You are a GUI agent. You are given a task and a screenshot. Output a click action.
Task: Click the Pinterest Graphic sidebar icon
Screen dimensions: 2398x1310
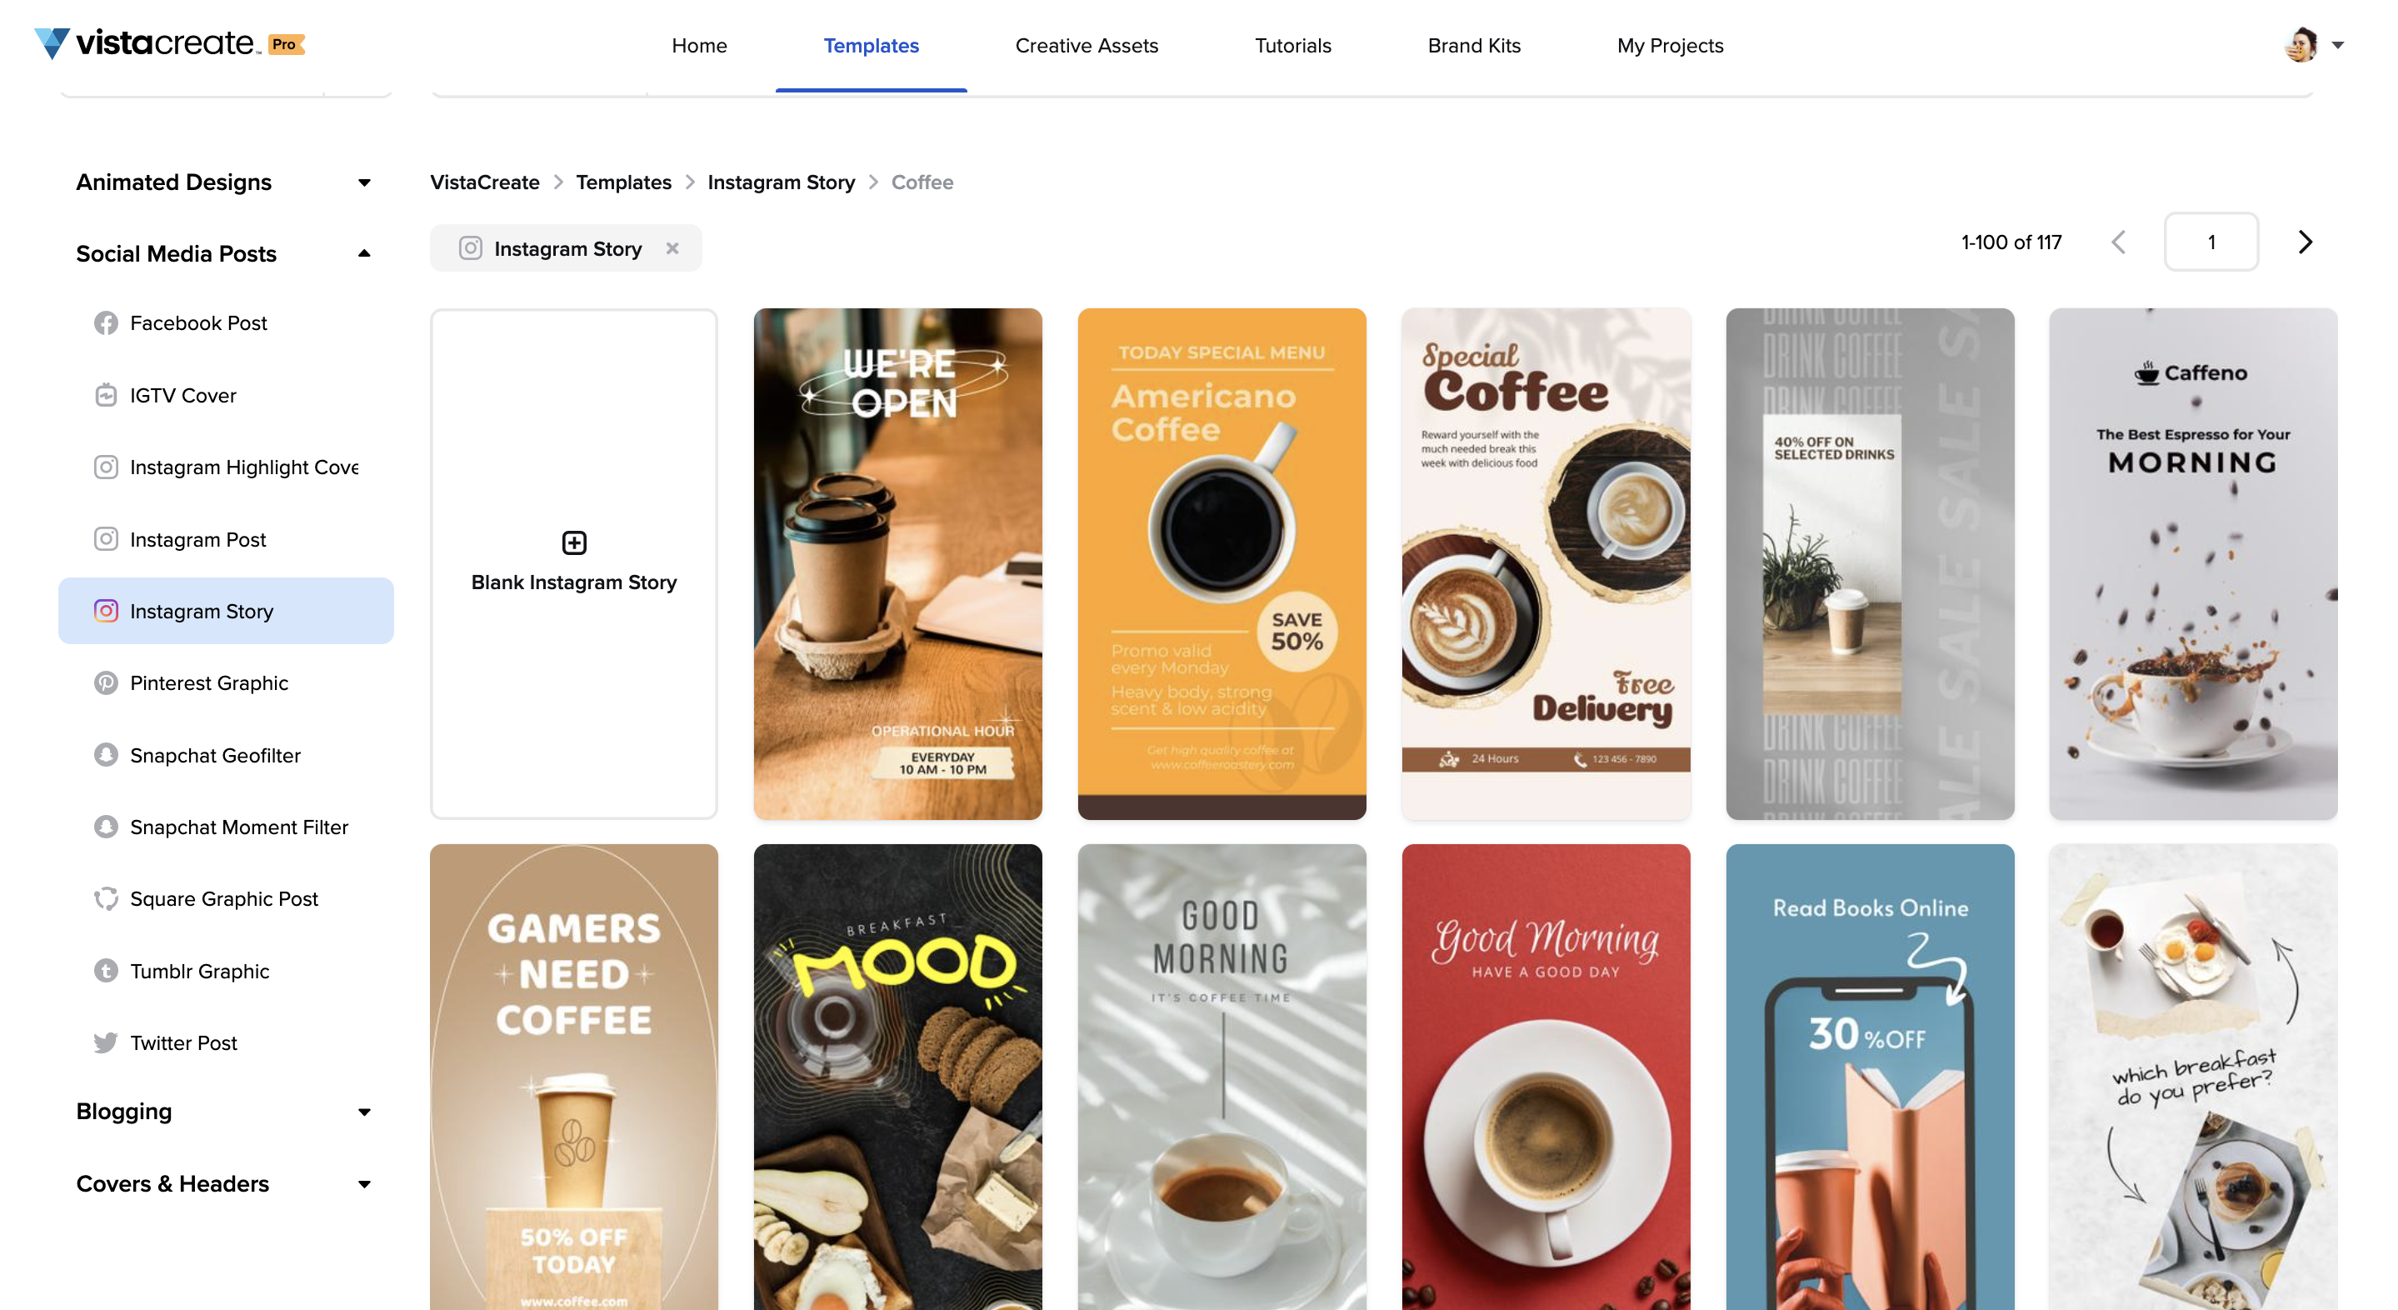[x=107, y=682]
